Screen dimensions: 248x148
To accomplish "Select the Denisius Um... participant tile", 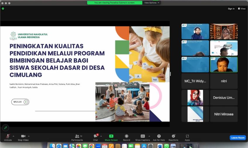I will pos(224,98).
